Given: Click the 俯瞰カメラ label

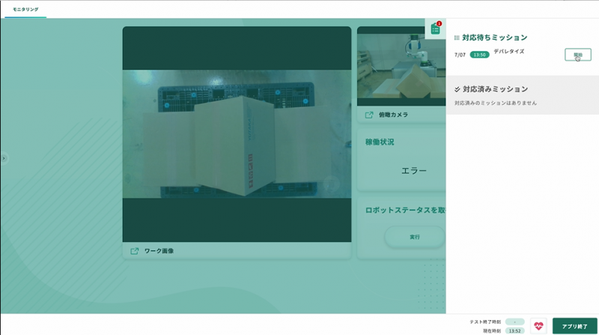Looking at the screenshot, I should (394, 115).
